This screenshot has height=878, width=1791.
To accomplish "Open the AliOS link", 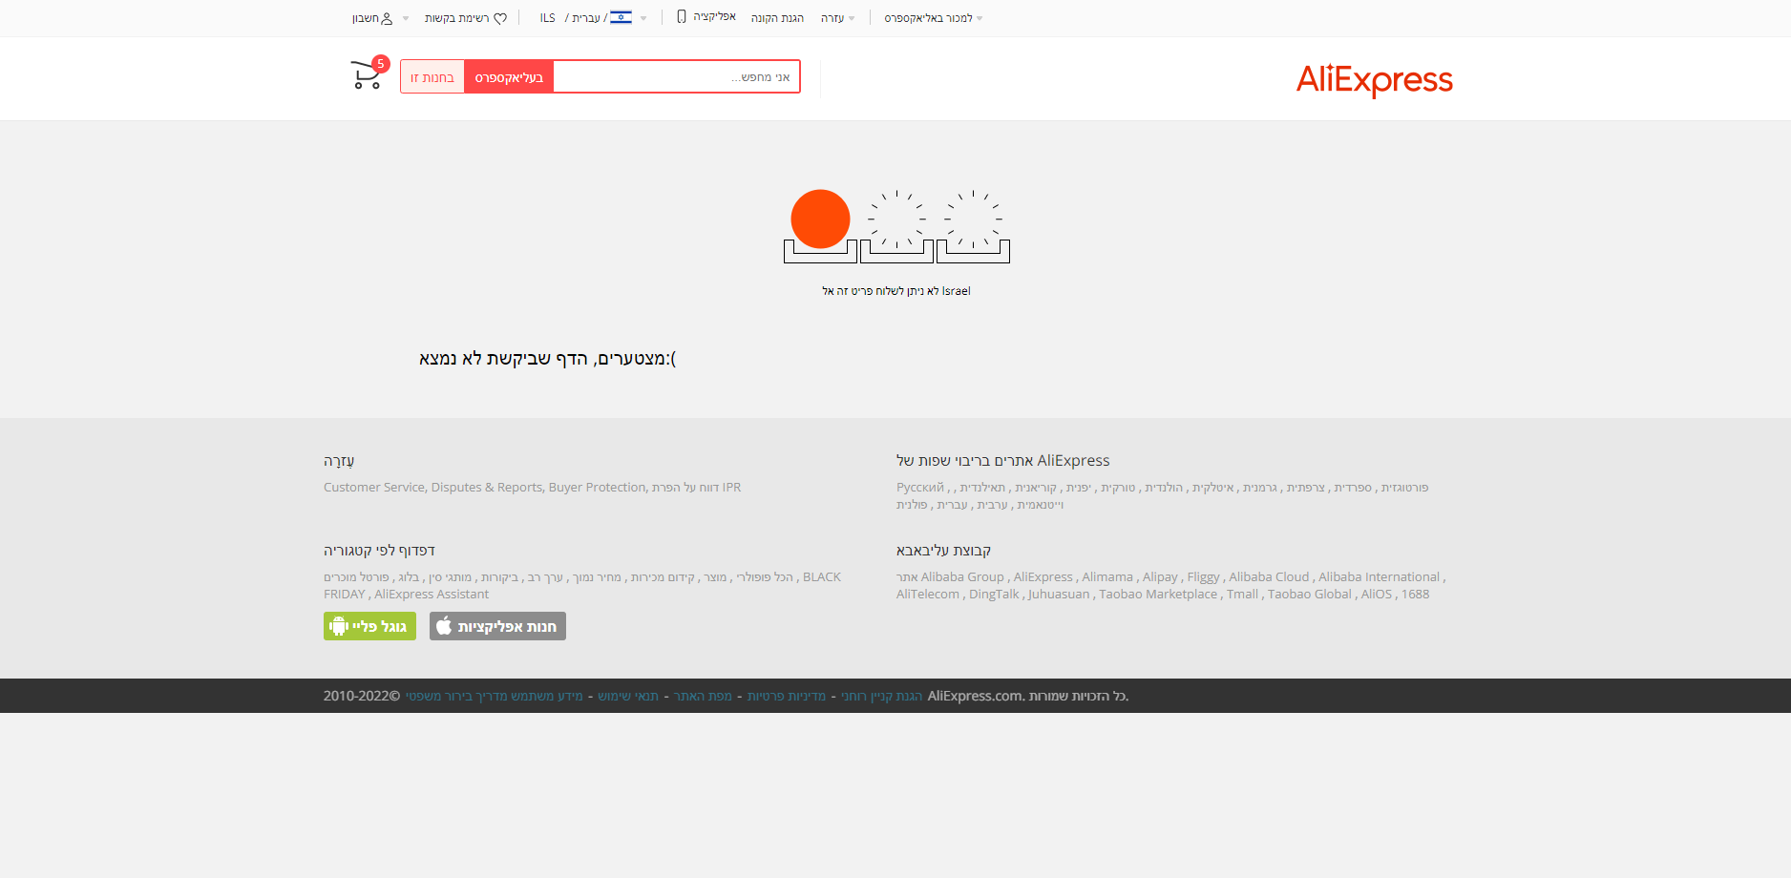I will point(1377,594).
